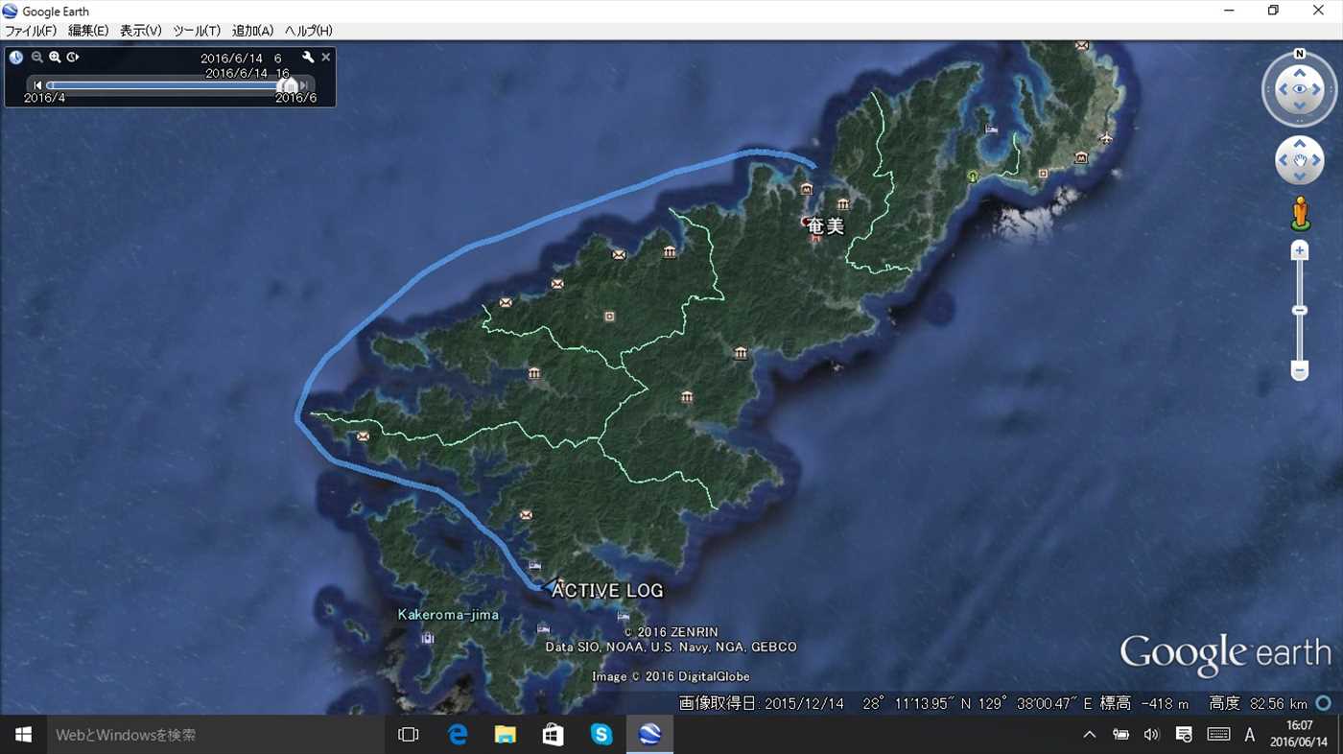Pan map up with Move joystick
Screen dimensions: 1343x754
tap(1300, 144)
